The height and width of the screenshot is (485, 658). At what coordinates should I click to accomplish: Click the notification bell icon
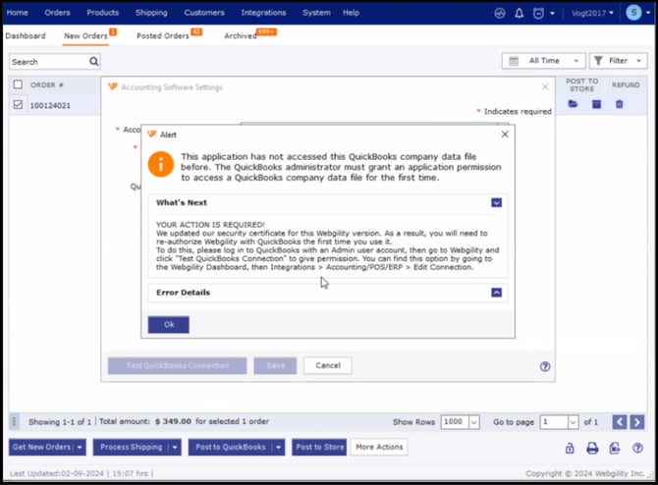click(x=520, y=13)
